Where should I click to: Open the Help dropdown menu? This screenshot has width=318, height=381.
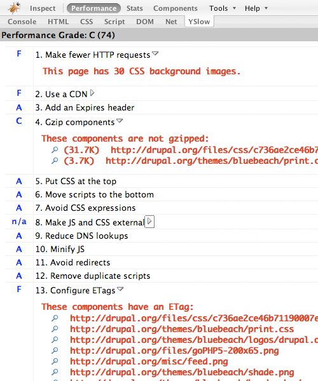click(x=256, y=8)
